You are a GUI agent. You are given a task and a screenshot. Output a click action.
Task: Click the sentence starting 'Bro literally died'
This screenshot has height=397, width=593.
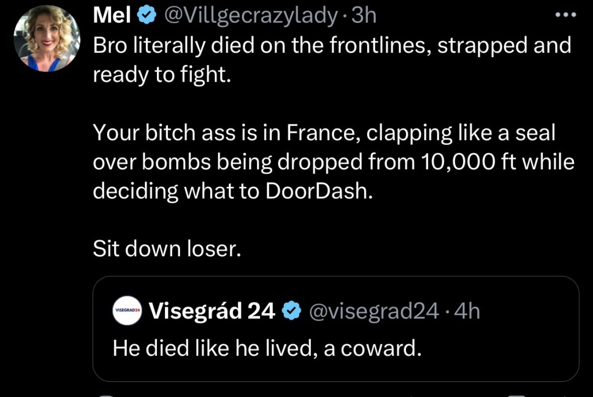[x=332, y=46]
